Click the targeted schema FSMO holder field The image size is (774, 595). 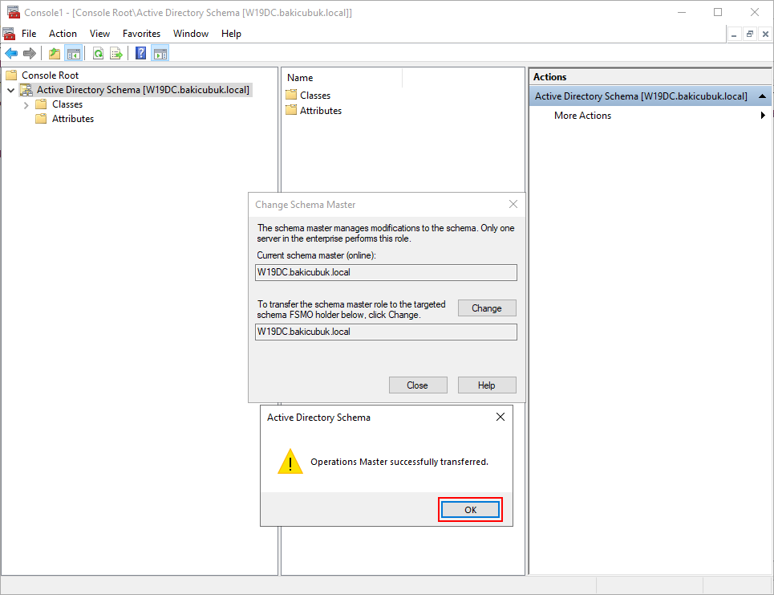pos(386,332)
